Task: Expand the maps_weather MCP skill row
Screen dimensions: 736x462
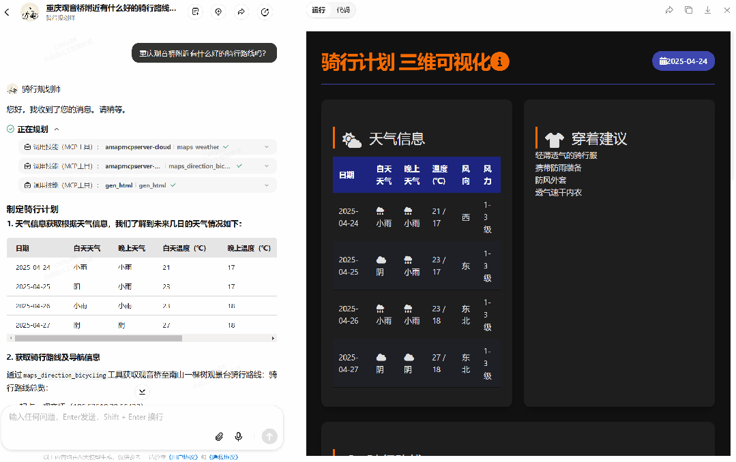Action: 267,147
